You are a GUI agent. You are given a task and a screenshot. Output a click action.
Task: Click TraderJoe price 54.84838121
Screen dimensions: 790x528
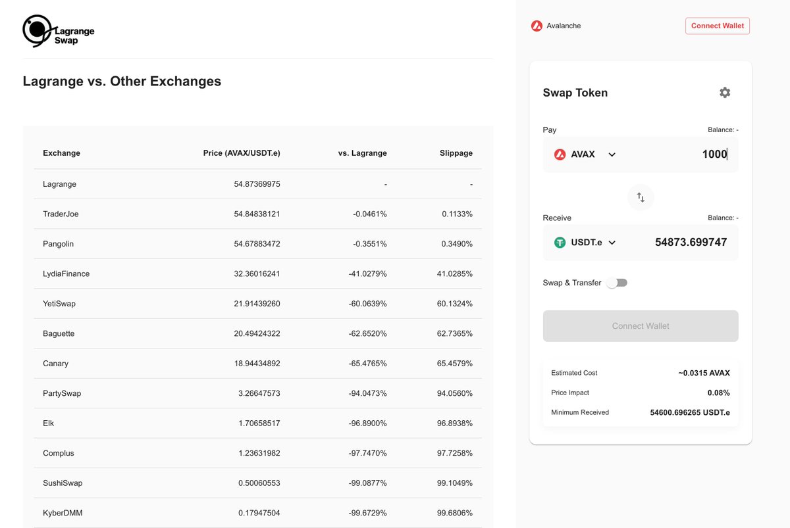[257, 214]
